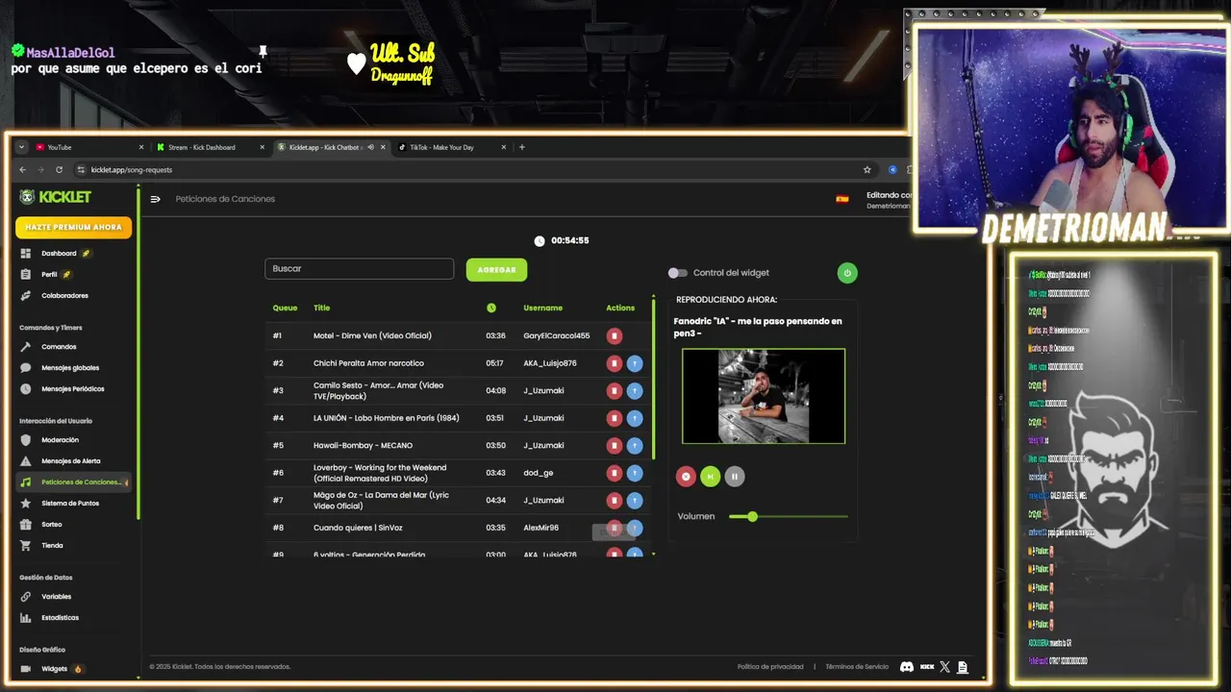Toggle Control del widget switch
This screenshot has height=692, width=1231.
coord(678,273)
